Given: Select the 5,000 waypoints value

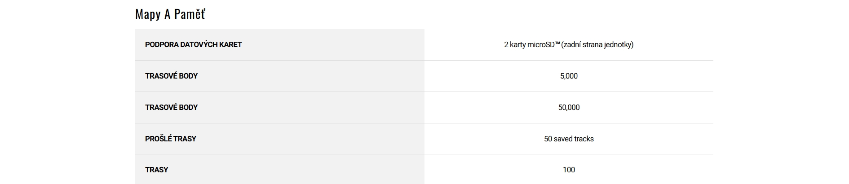Looking at the screenshot, I should [569, 76].
